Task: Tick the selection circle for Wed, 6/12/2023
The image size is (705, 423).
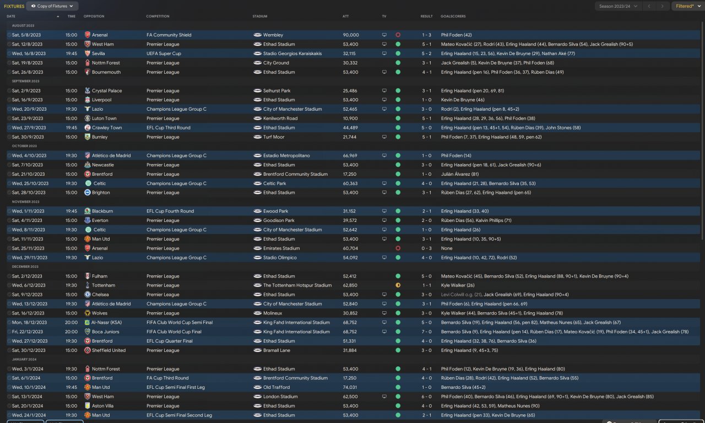Action: click(x=9, y=285)
